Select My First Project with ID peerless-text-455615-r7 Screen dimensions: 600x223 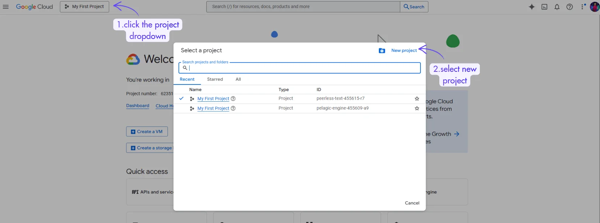[213, 99]
